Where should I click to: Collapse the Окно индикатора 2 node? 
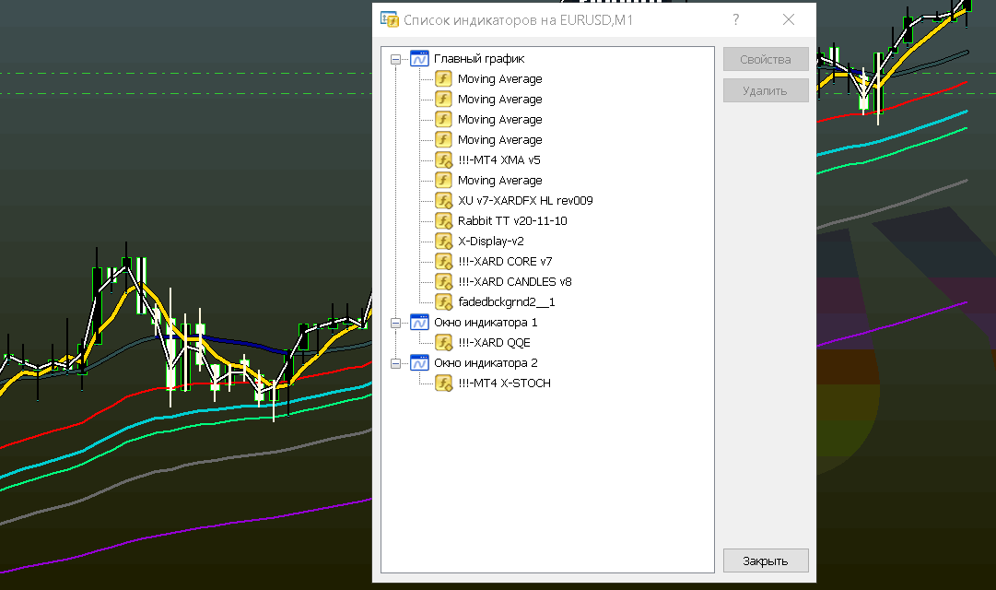click(396, 363)
